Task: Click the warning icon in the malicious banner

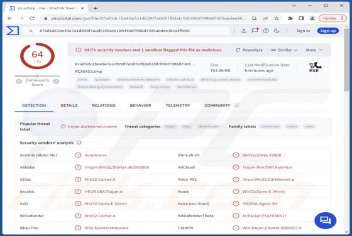Action: coord(78,50)
